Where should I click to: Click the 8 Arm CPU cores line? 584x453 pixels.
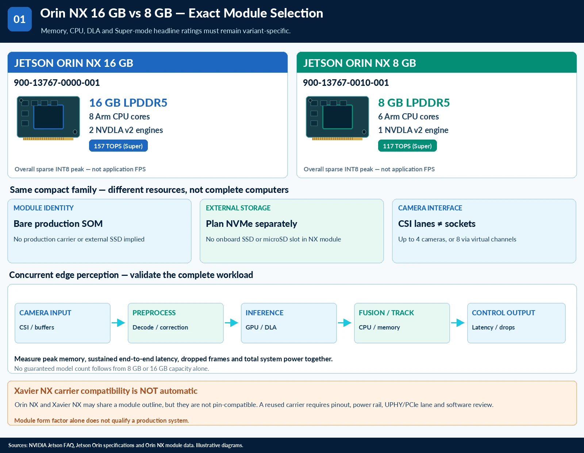119,117
